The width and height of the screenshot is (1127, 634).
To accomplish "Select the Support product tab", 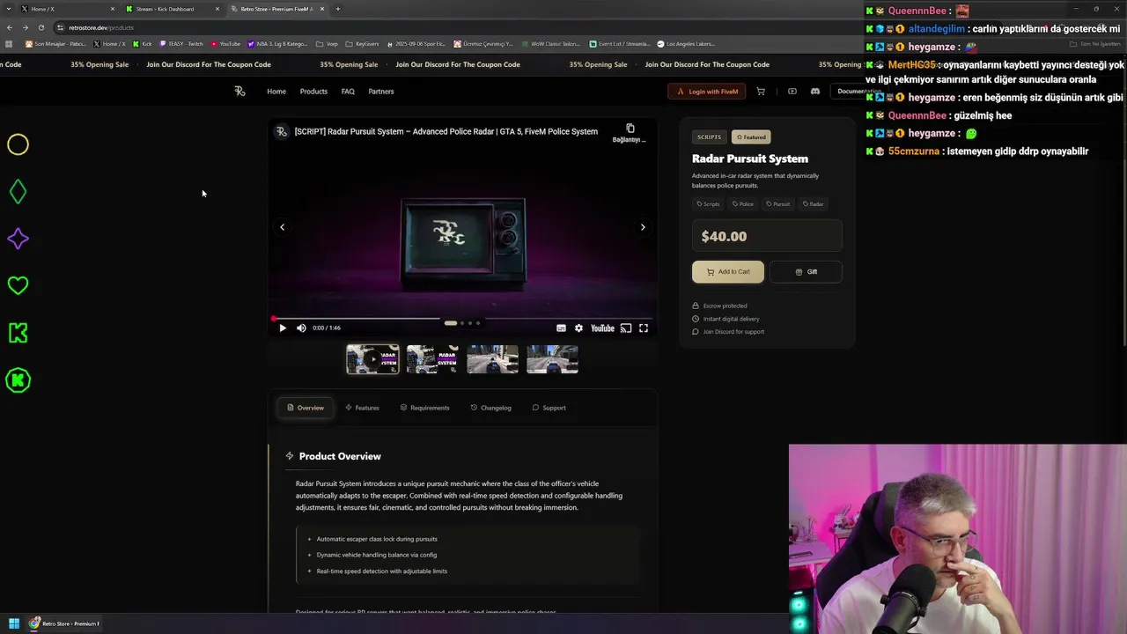I will point(549,408).
